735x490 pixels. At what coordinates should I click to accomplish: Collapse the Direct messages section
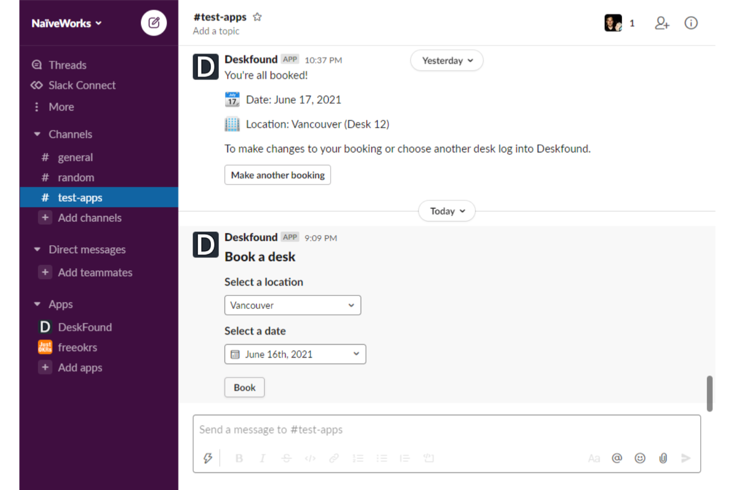pyautogui.click(x=37, y=249)
